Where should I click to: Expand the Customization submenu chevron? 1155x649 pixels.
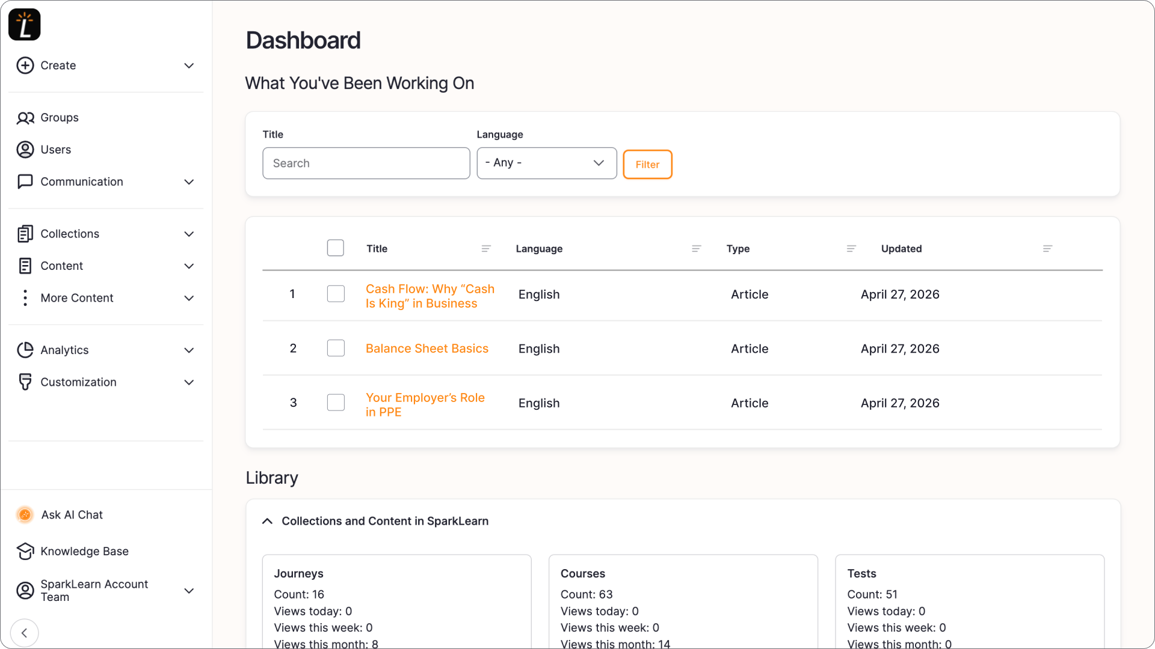[x=189, y=382]
